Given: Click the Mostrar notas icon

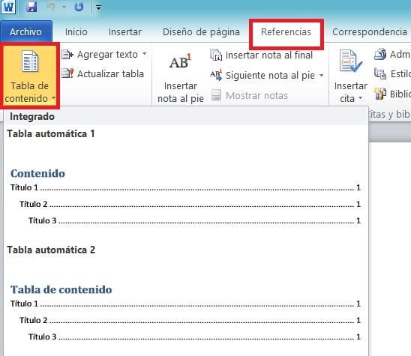Looking at the screenshot, I should tap(216, 95).
